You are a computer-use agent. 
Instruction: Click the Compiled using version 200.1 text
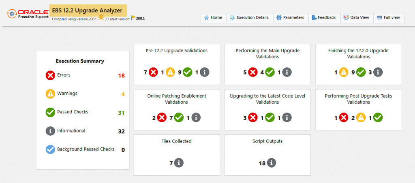pyautogui.click(x=74, y=19)
